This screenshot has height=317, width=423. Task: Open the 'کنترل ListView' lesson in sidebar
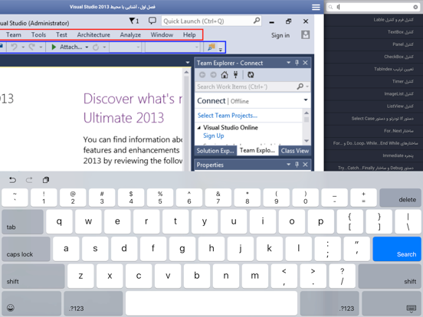[x=374, y=106]
